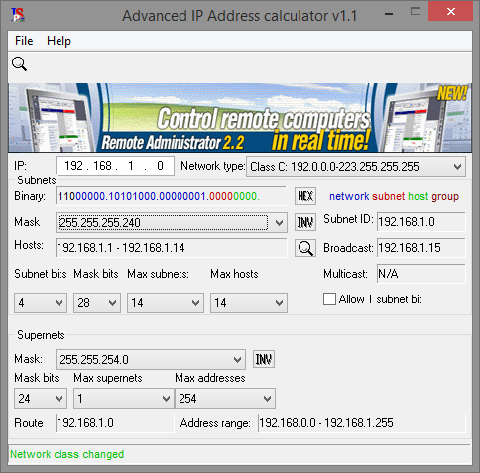Minimize the calculator window

click(x=389, y=13)
